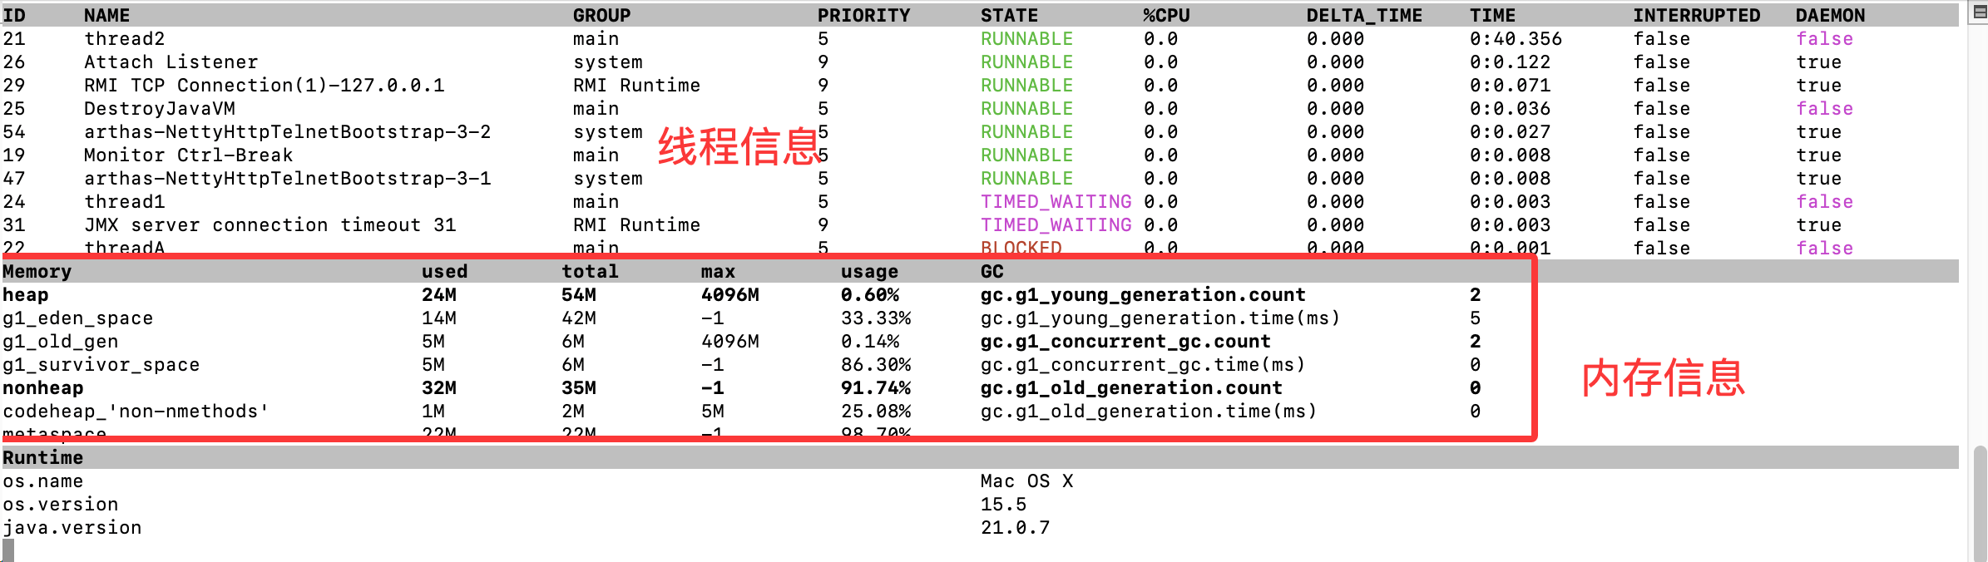This screenshot has height=562, width=1988.
Task: Click the red 内存信息 annotation label
Action: pyautogui.click(x=1662, y=378)
